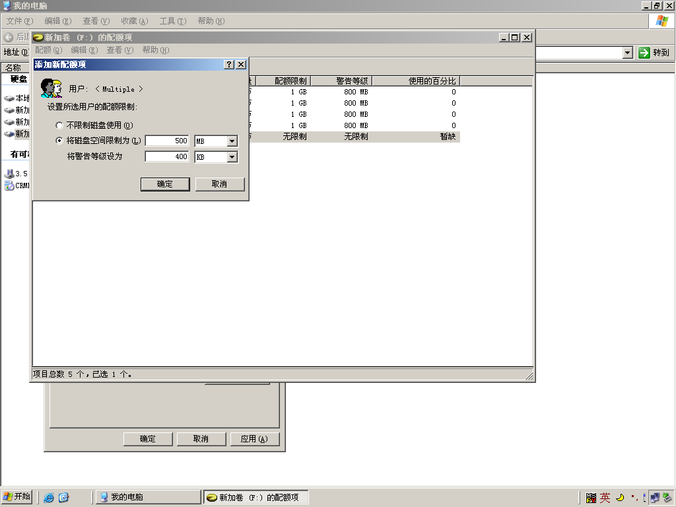Viewport: 676px width, 507px height.
Task: Open the 帮助 menu in quota window
Action: tap(156, 50)
